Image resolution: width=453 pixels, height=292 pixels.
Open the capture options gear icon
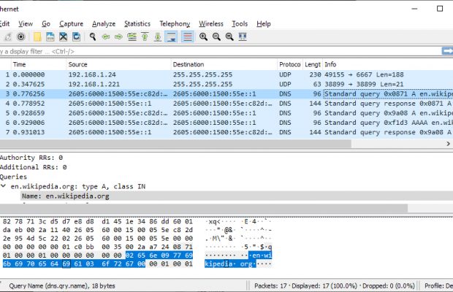point(20,36)
